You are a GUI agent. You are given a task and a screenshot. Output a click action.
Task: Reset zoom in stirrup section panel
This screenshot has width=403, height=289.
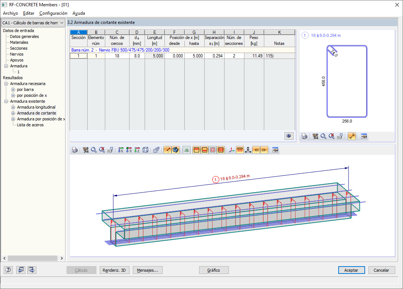coord(332,136)
